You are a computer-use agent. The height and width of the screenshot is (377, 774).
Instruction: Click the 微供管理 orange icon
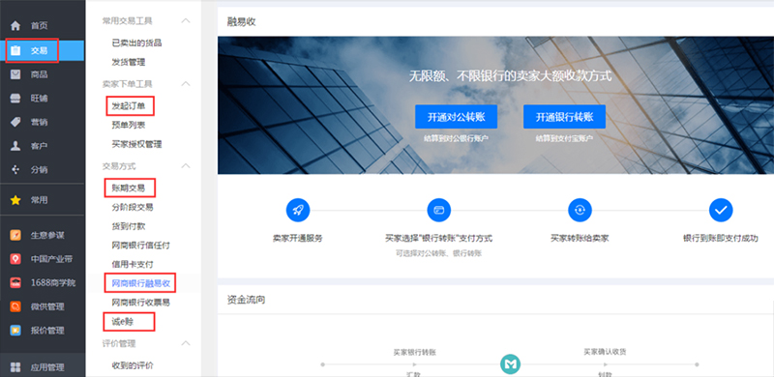point(15,306)
